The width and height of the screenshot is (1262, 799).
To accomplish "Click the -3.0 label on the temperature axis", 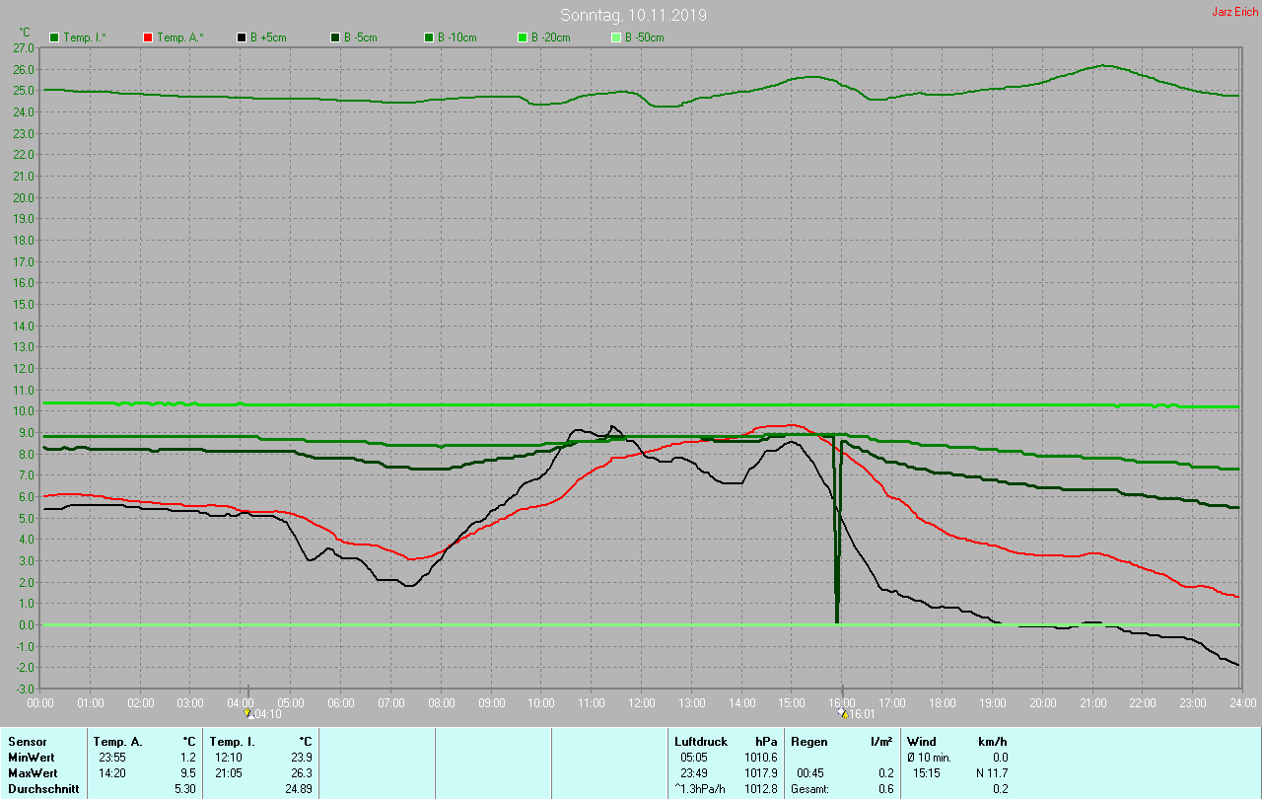I will tap(25, 690).
